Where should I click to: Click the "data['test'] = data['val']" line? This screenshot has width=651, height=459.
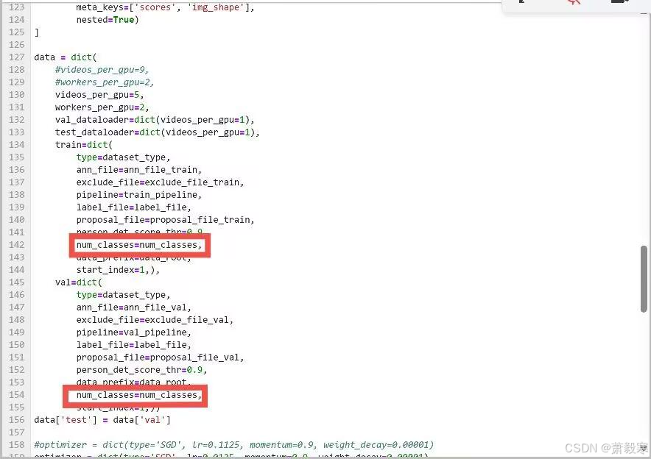pos(102,420)
